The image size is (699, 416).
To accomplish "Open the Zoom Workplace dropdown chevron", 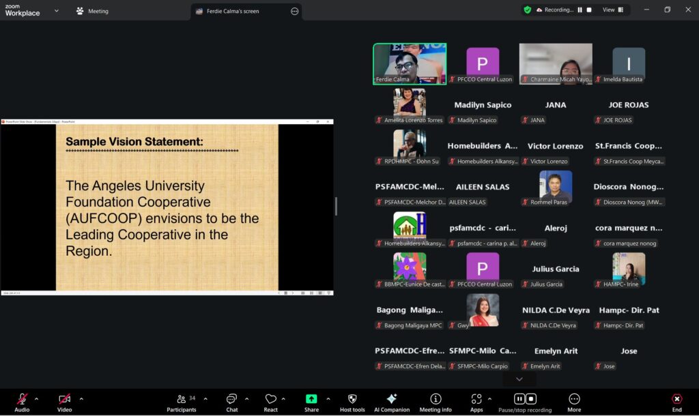I will (56, 11).
